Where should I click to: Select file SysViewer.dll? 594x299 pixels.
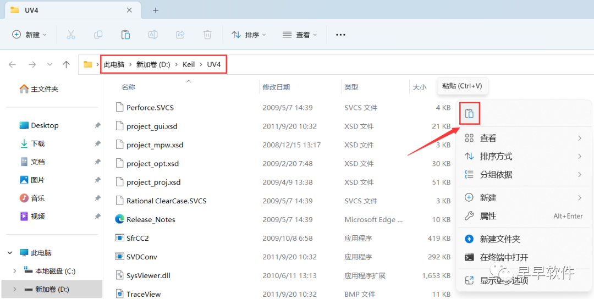[148, 275]
